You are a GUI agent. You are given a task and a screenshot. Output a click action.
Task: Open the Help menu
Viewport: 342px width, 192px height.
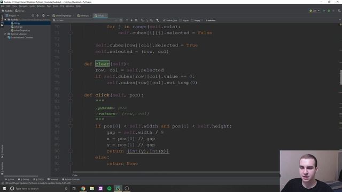[x=79, y=6]
